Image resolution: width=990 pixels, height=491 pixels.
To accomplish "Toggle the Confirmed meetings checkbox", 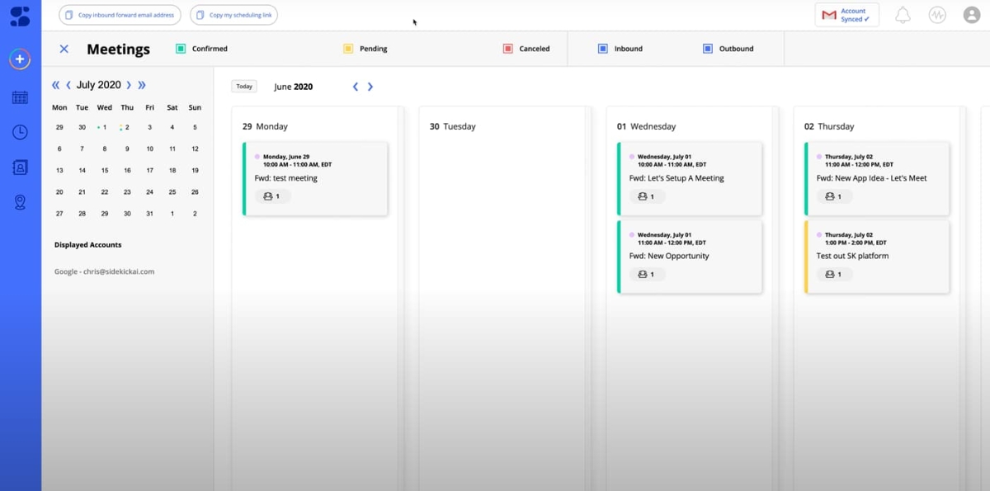I will [x=181, y=49].
